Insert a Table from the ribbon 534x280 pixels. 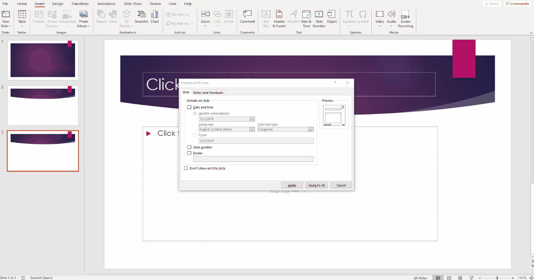pos(22,18)
